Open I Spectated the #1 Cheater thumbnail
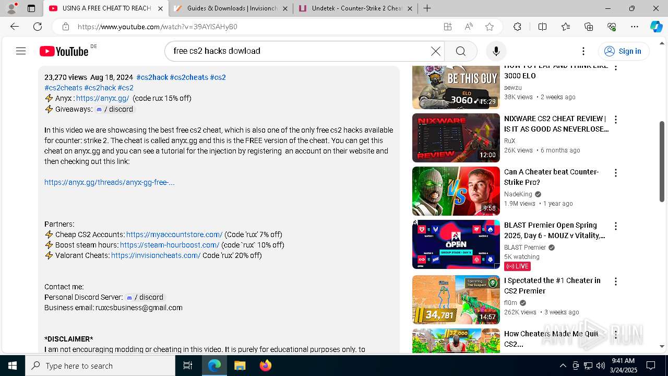668x376 pixels. tap(456, 300)
